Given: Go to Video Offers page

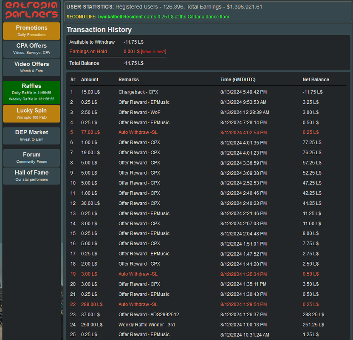Looking at the screenshot, I should (31, 67).
